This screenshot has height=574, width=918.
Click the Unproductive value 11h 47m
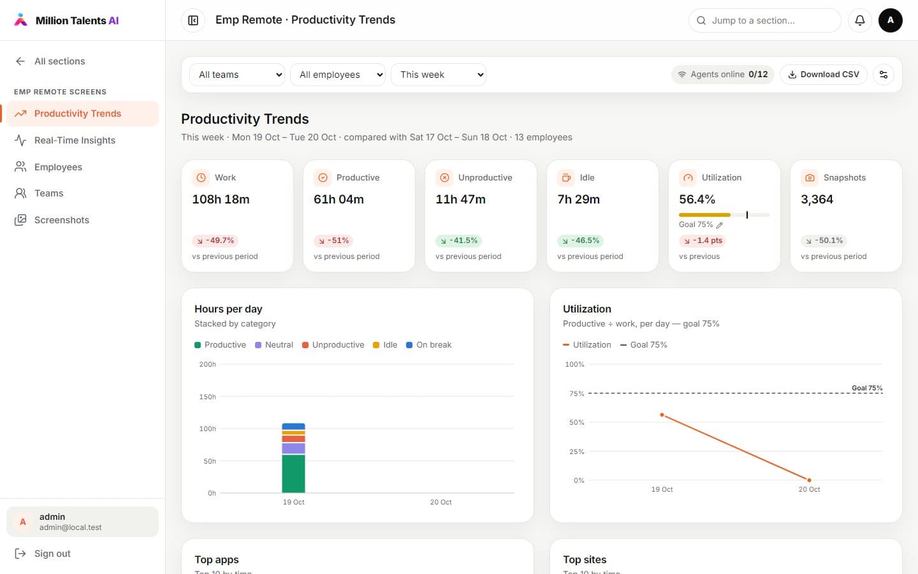click(x=460, y=200)
